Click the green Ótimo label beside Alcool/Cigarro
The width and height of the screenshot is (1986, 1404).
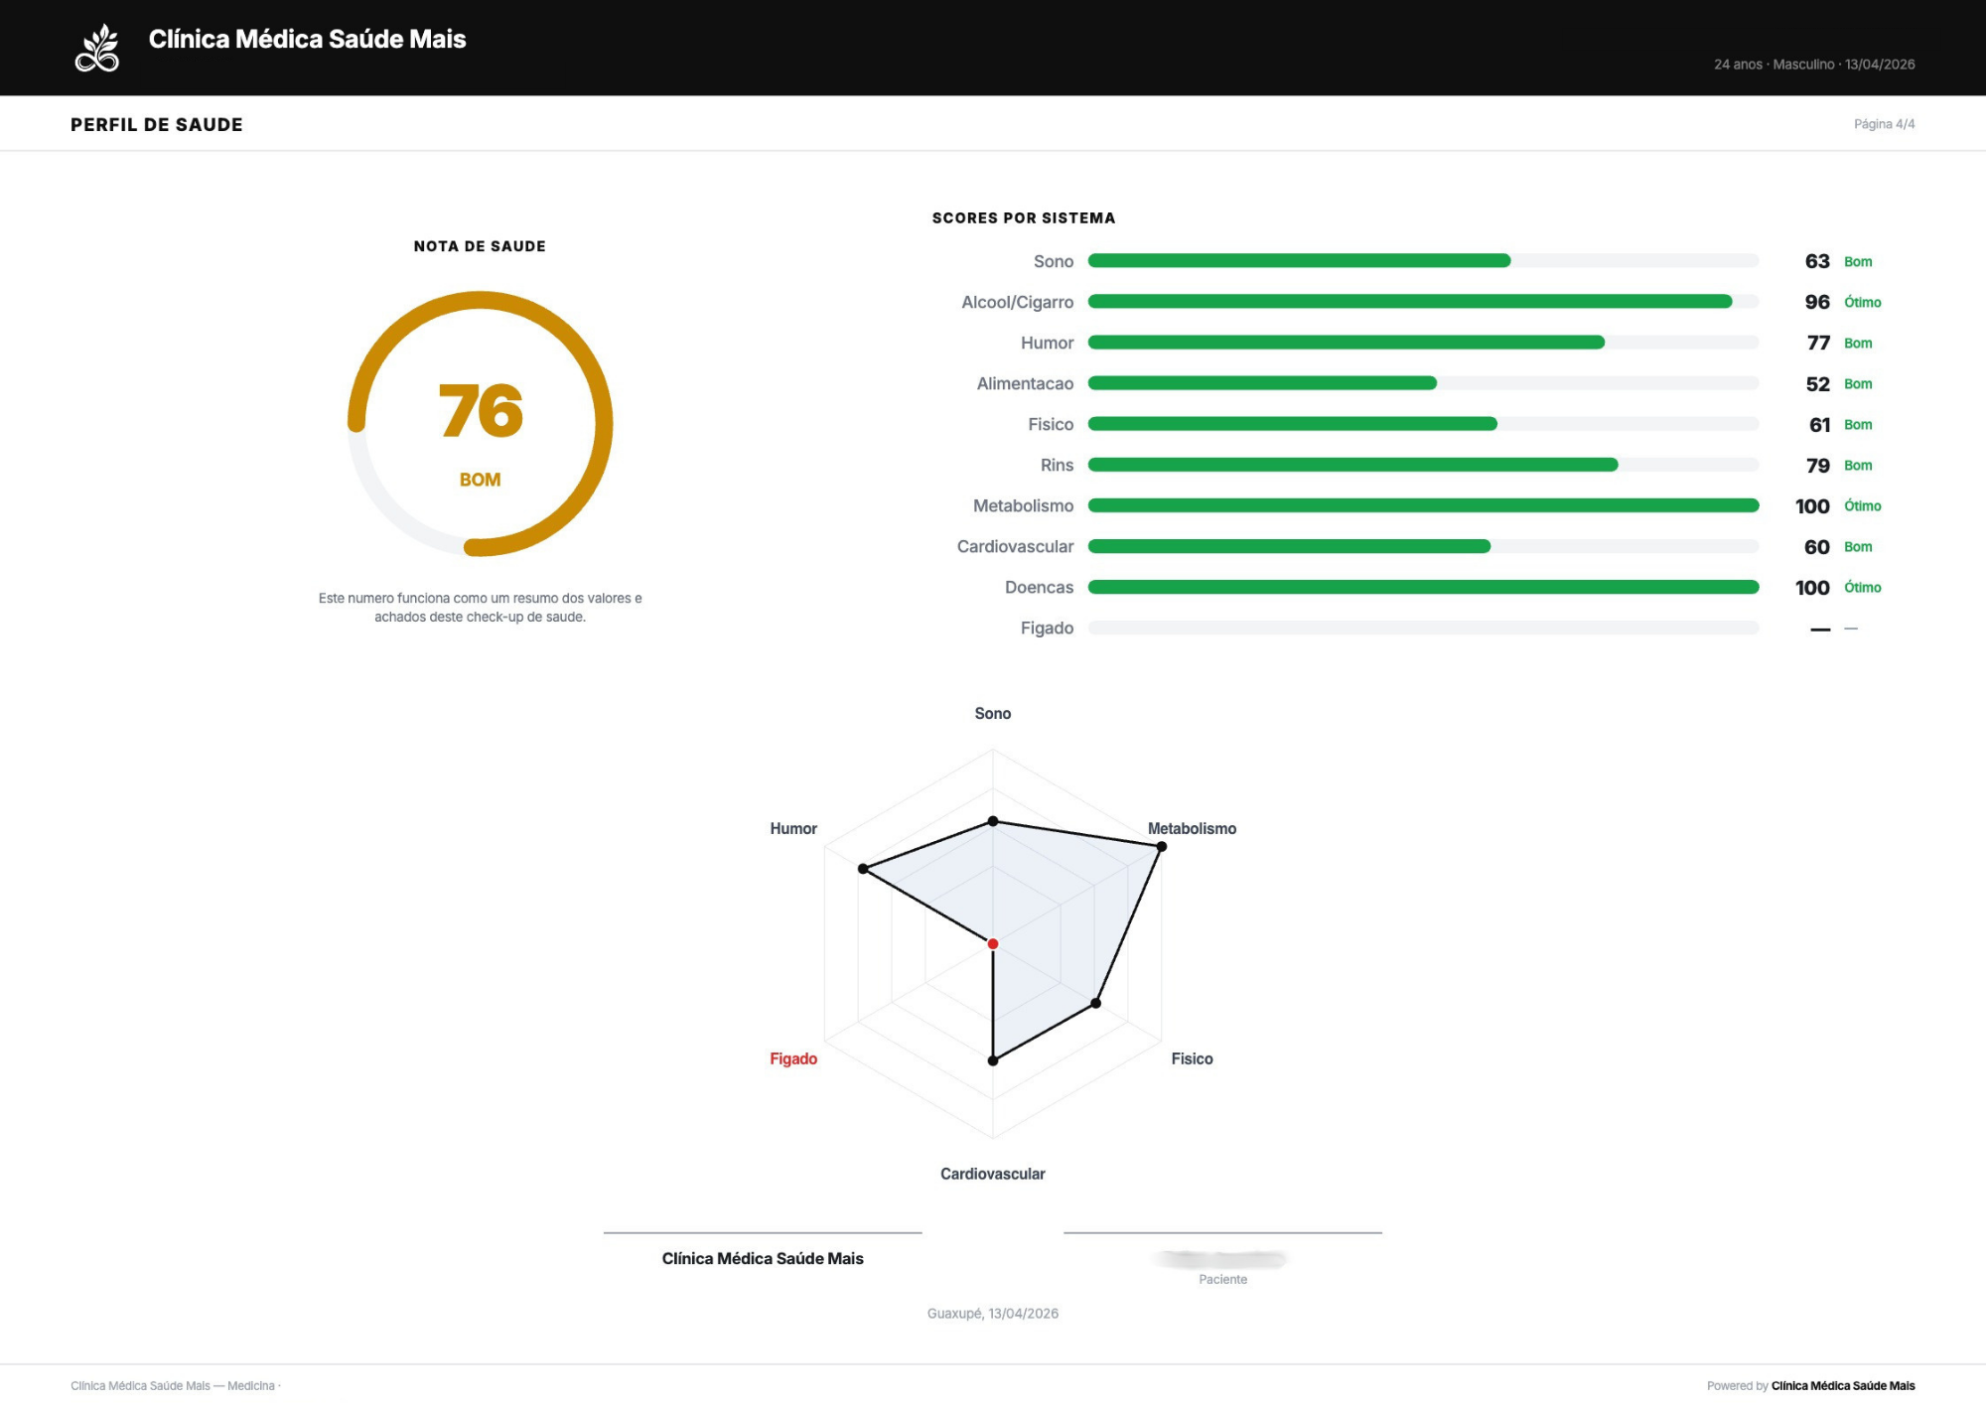pyautogui.click(x=1861, y=302)
